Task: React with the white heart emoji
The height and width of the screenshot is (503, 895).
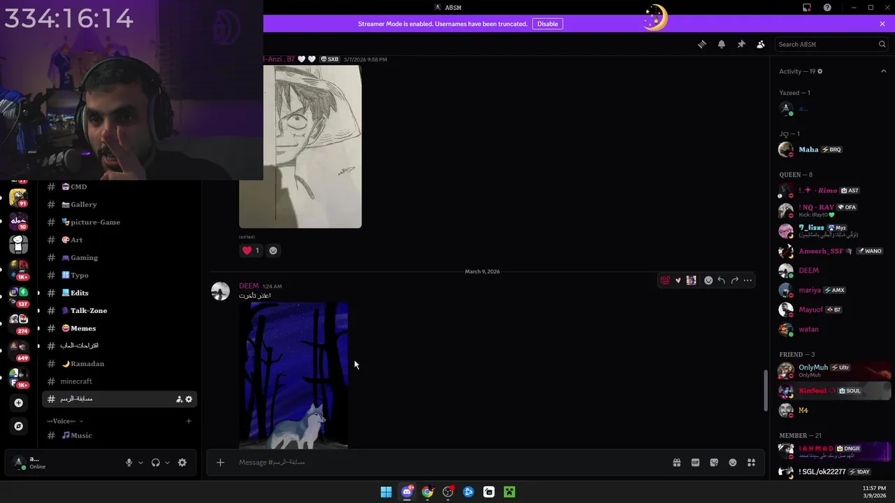Action: click(x=678, y=280)
